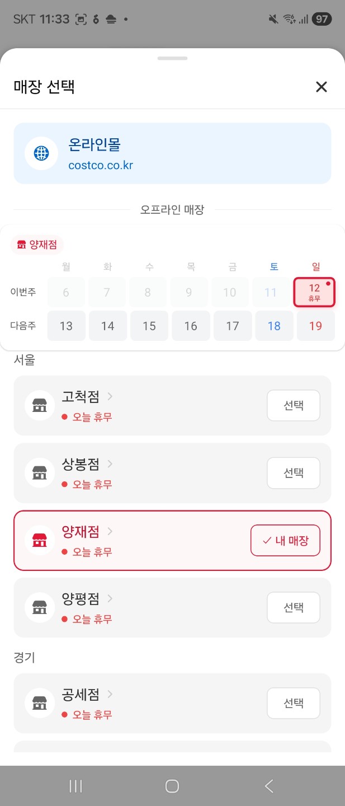Tap the globe icon for online mall

[41, 153]
